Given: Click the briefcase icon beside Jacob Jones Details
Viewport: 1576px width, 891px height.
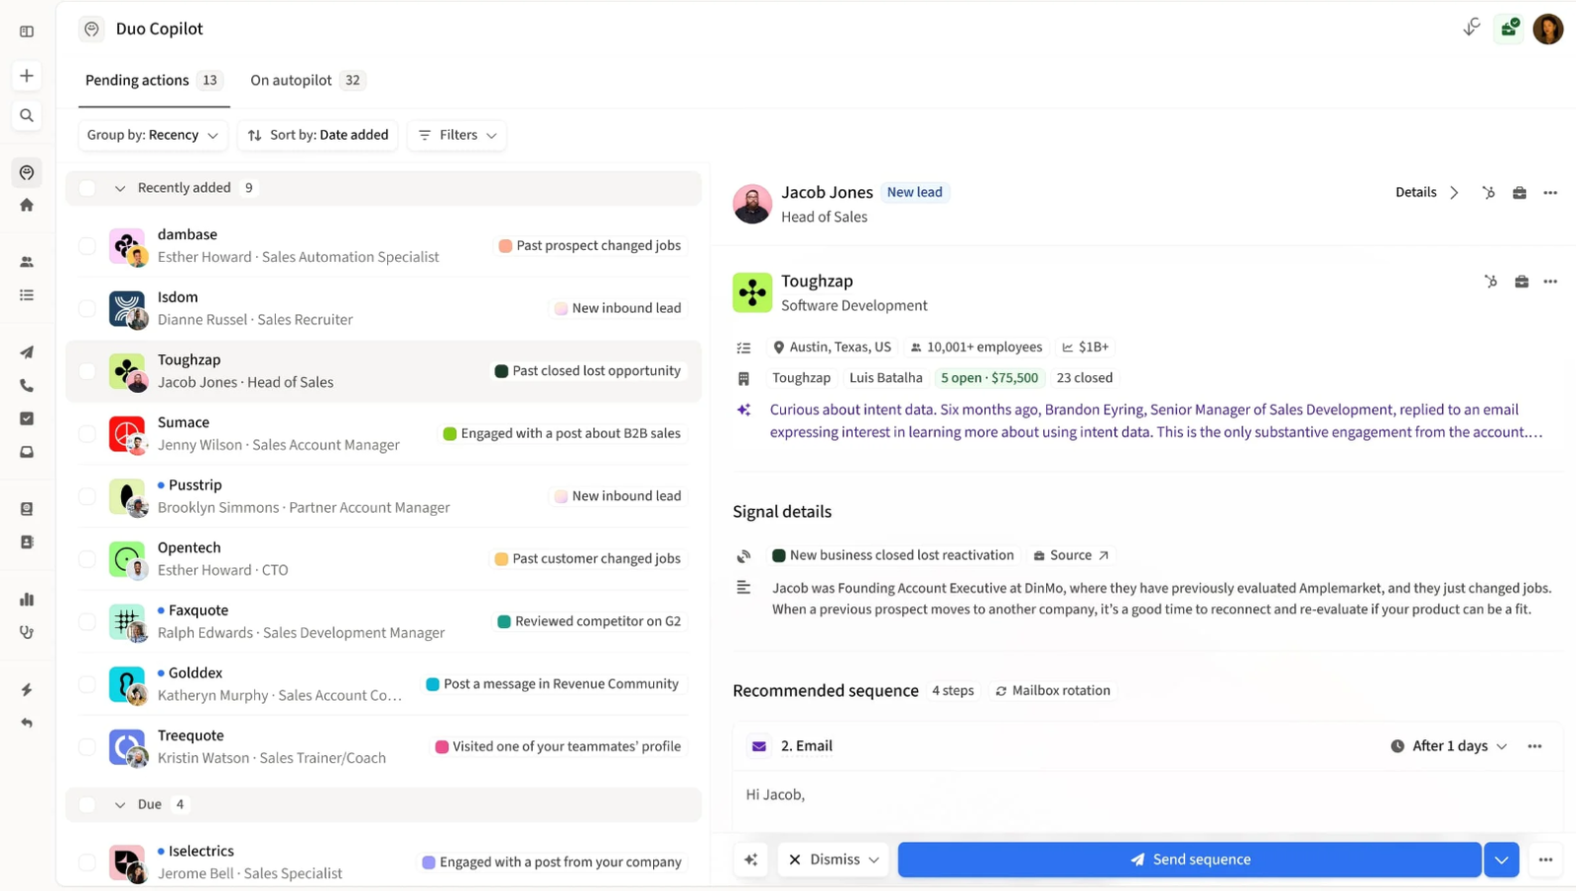Looking at the screenshot, I should (x=1520, y=193).
